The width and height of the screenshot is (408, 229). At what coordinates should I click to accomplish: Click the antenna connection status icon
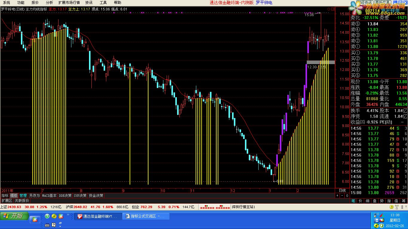(x=397, y=207)
